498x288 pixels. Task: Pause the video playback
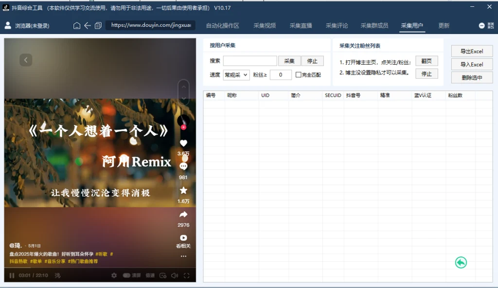12,276
